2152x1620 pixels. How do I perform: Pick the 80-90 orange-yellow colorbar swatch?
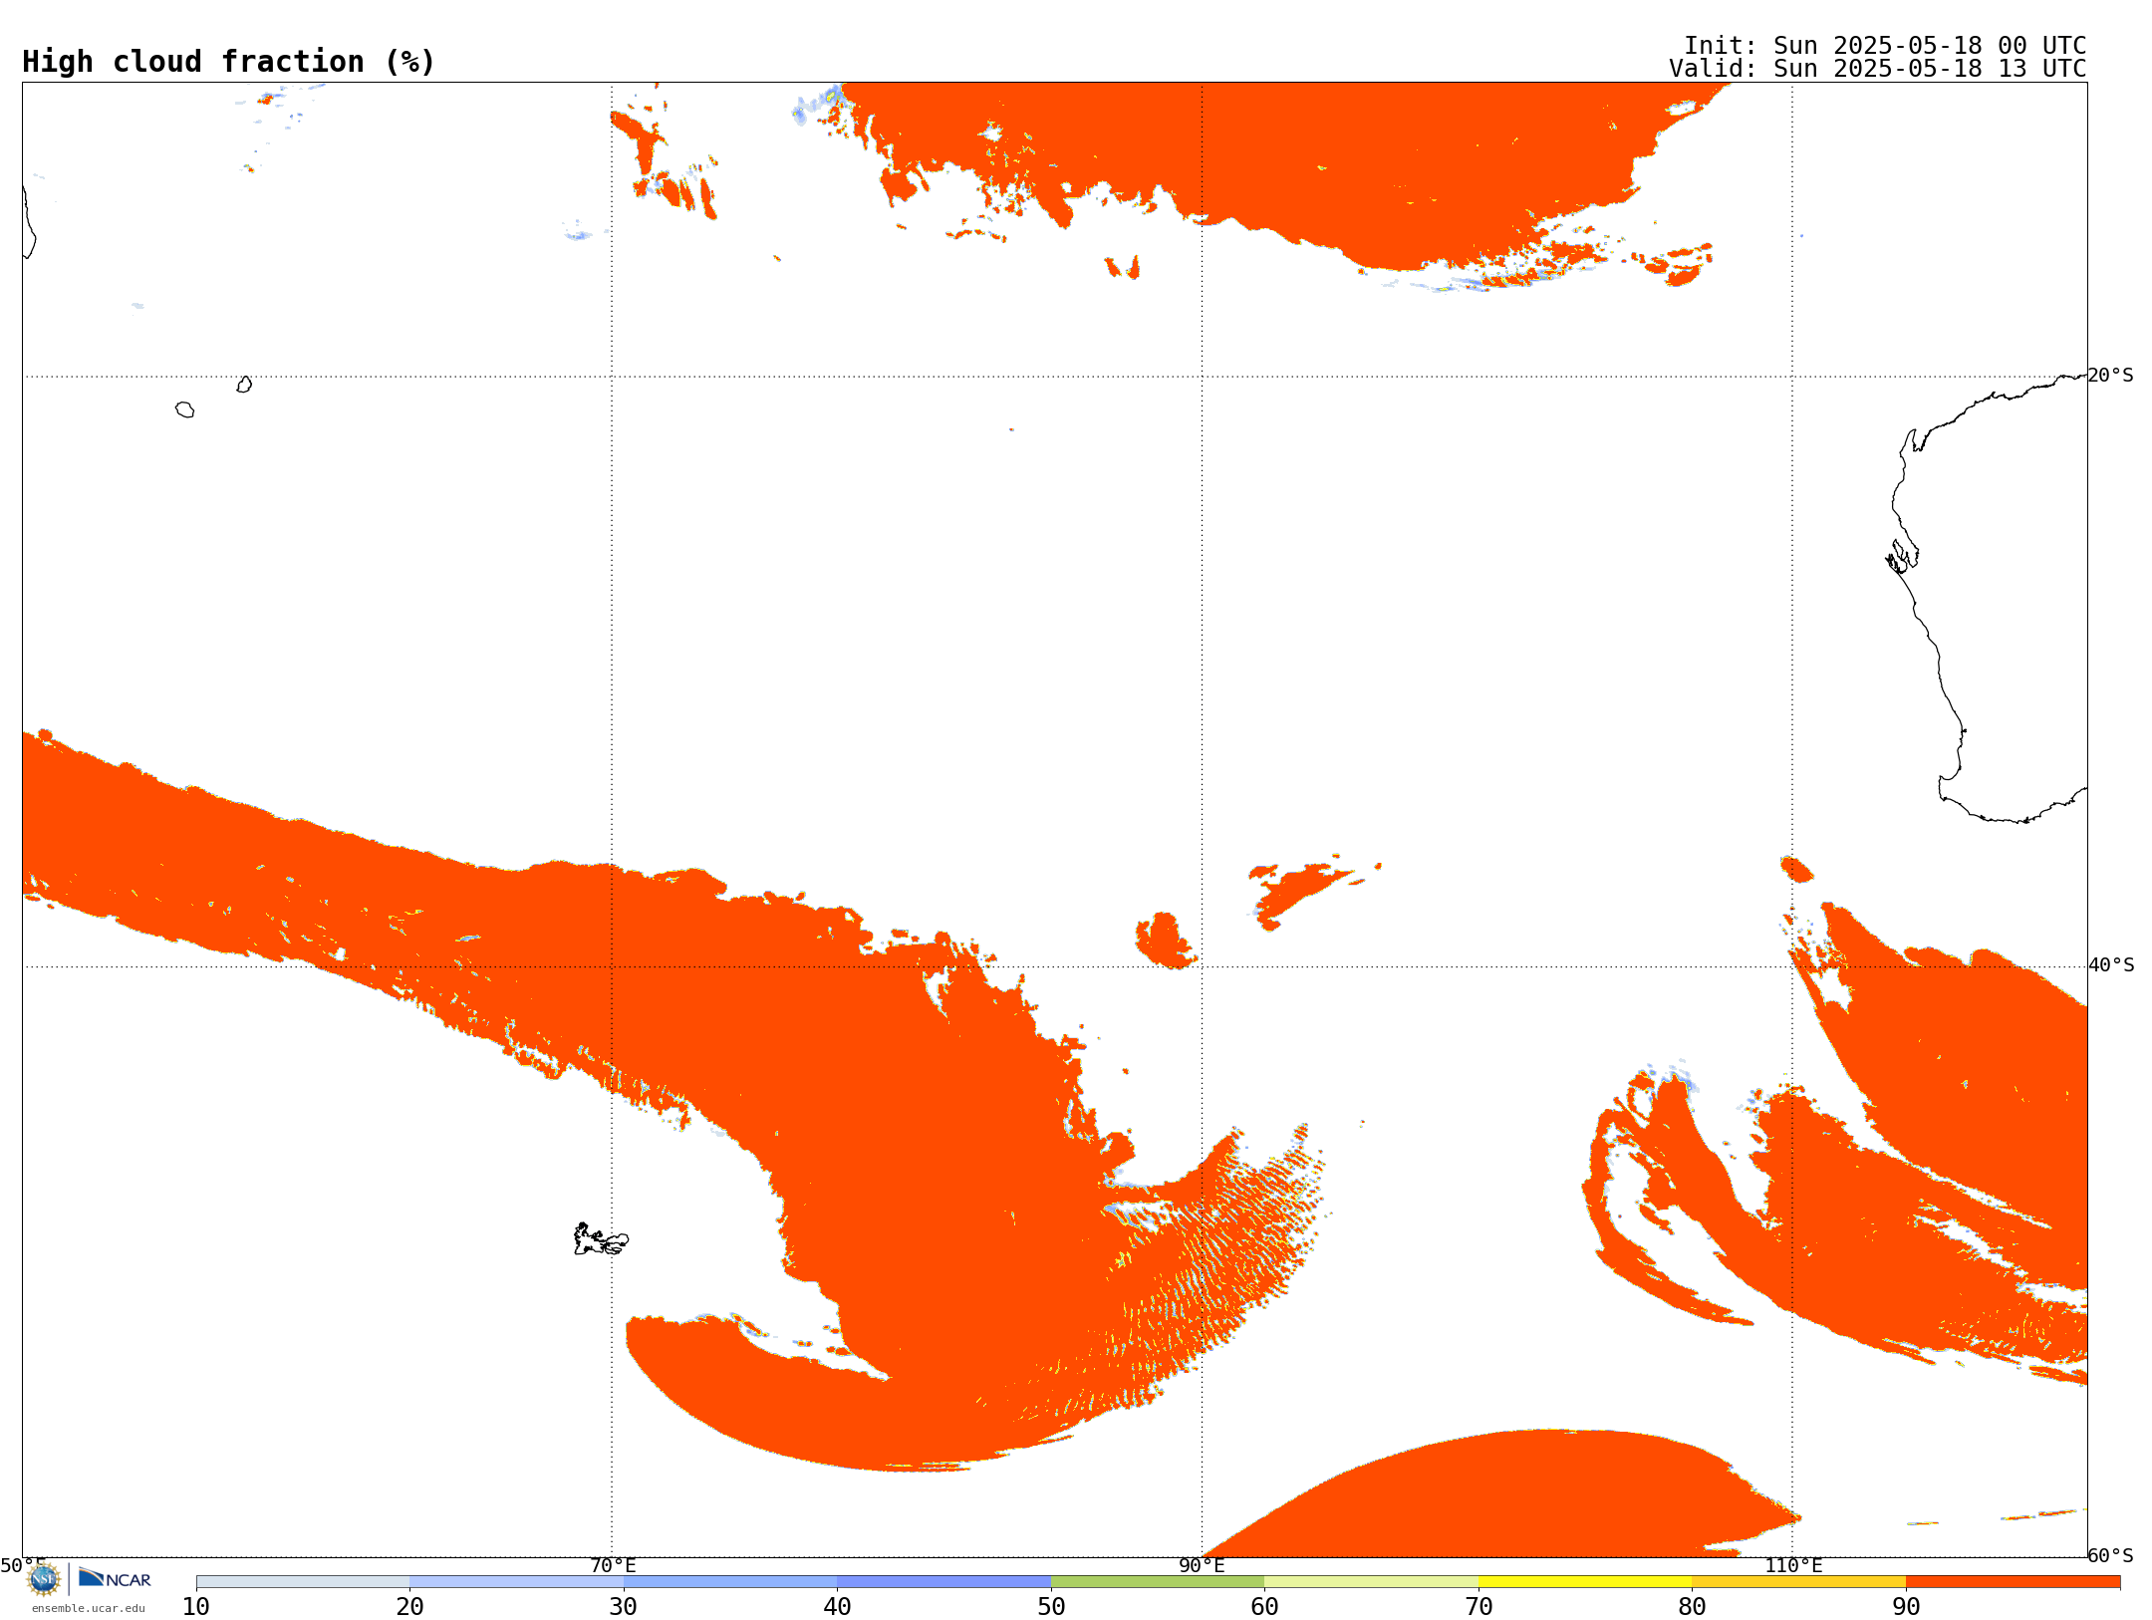tap(1798, 1582)
